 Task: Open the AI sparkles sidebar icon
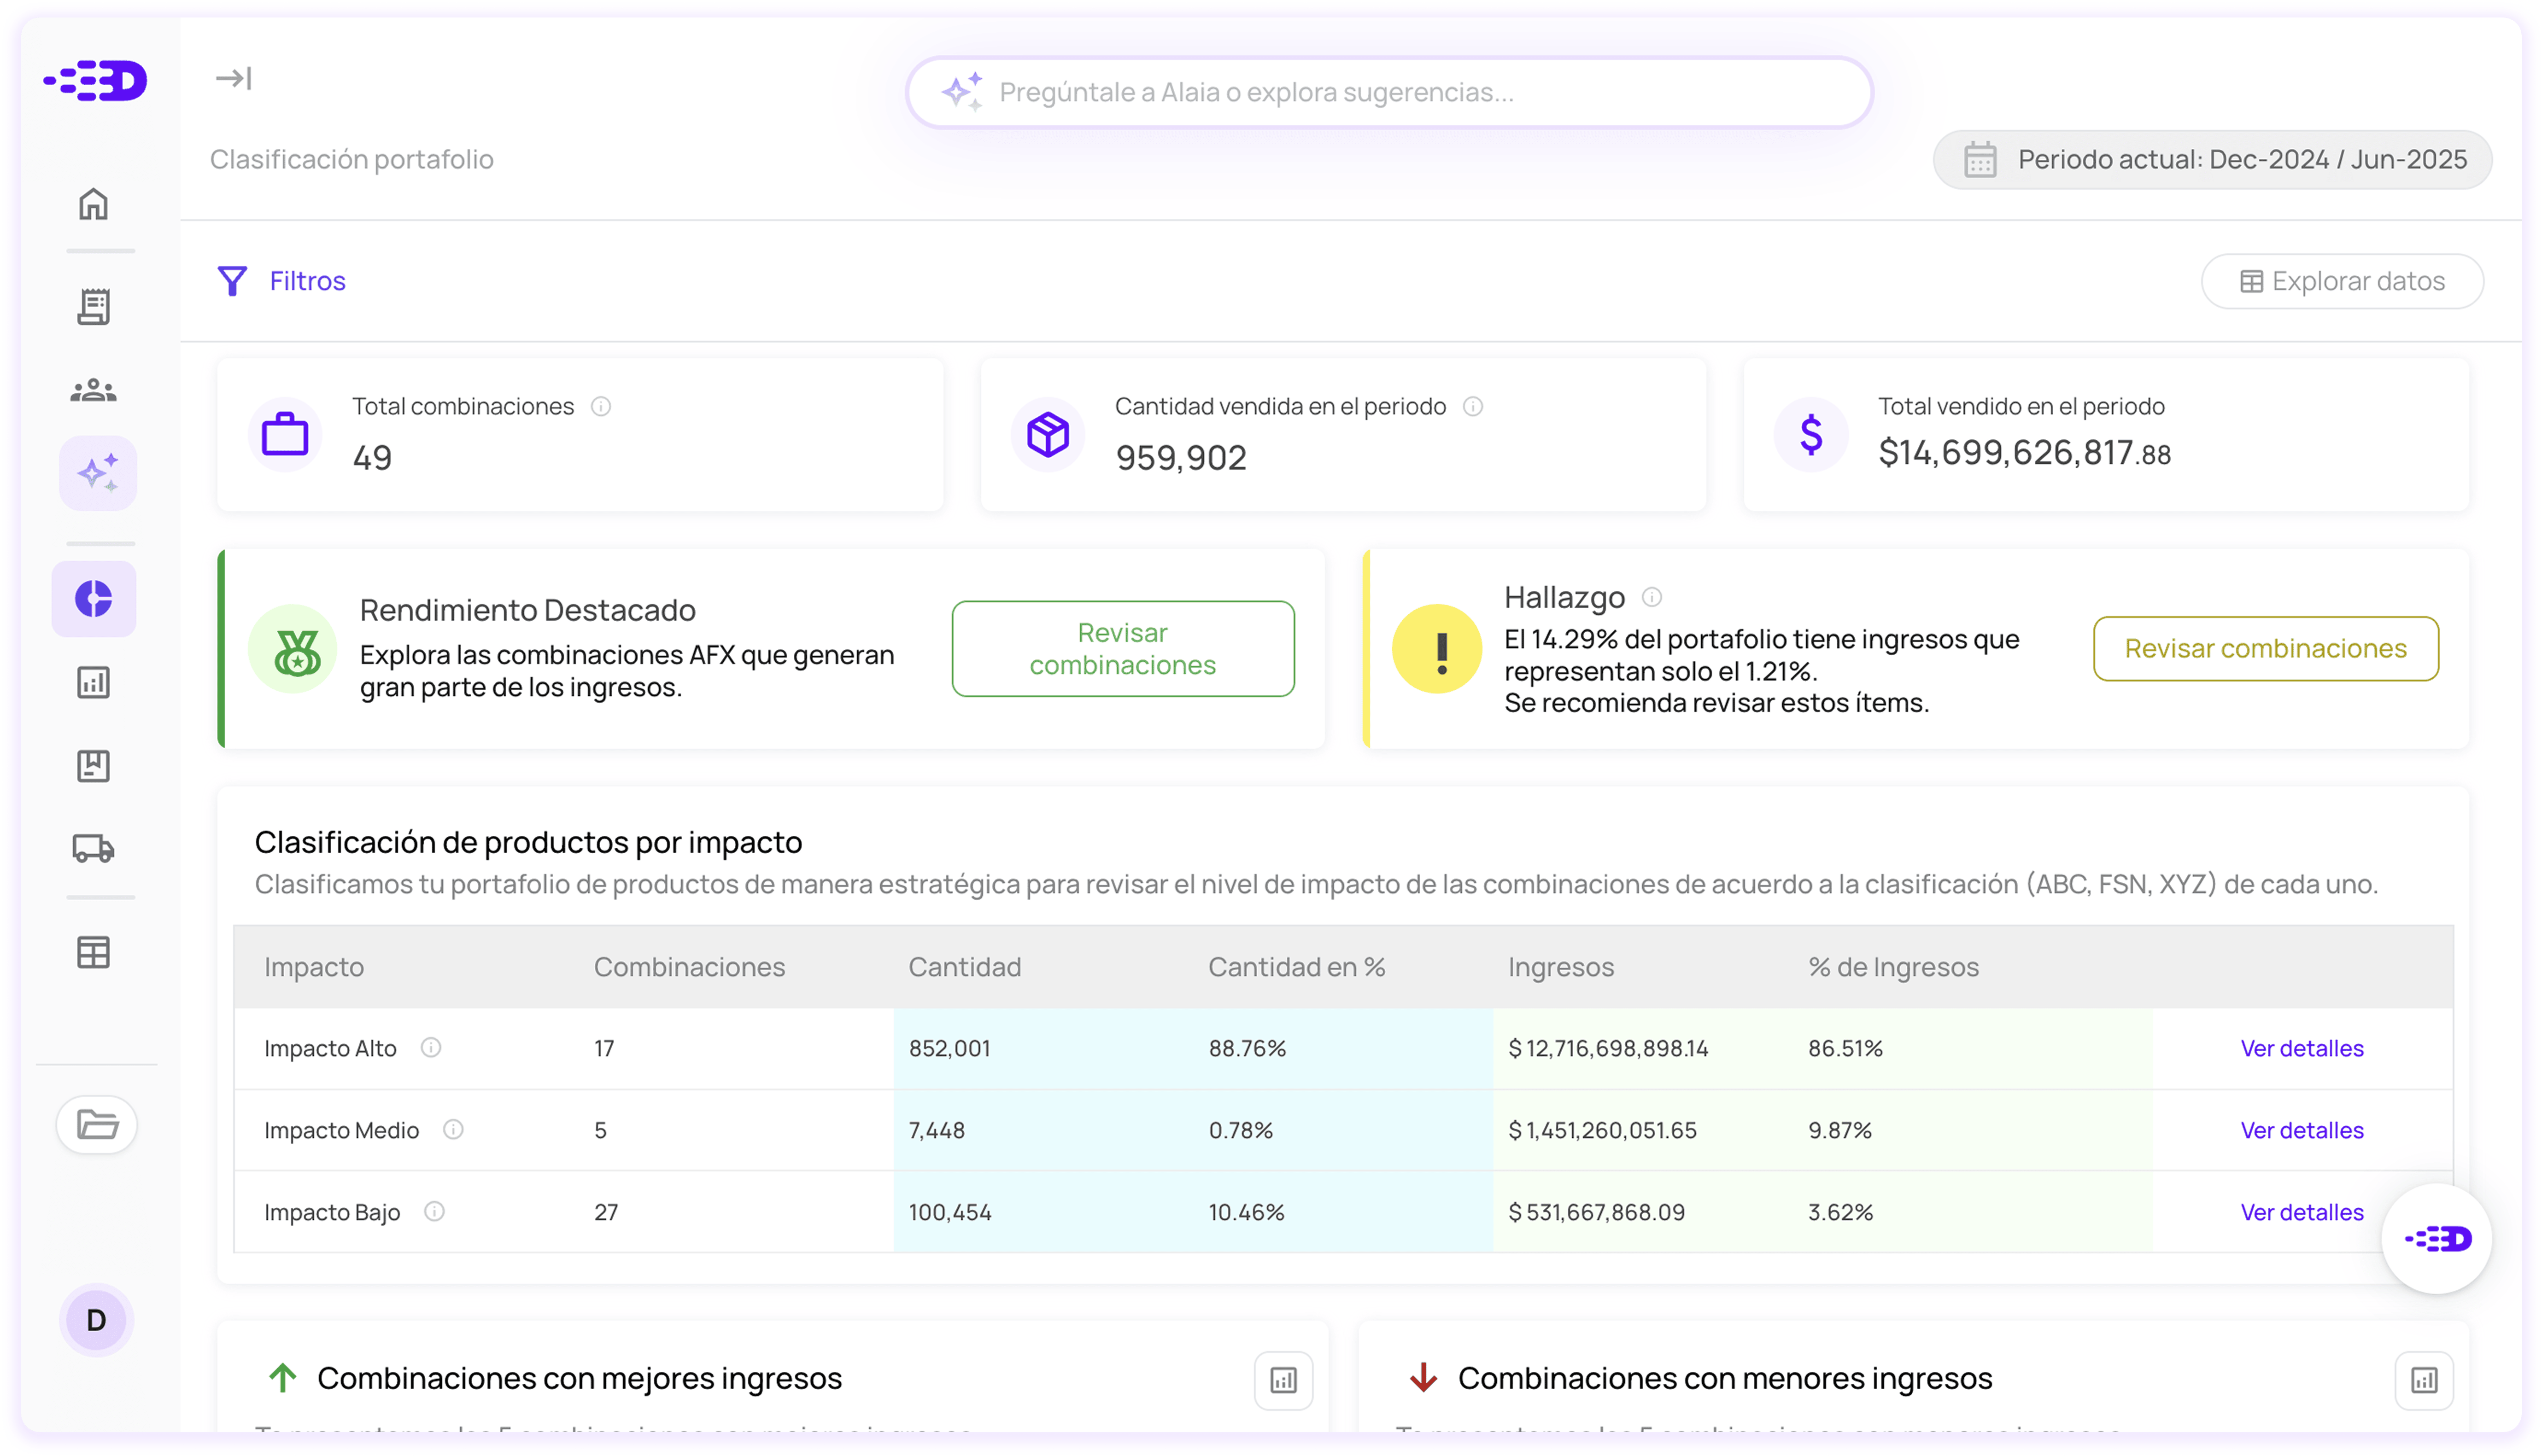click(97, 473)
